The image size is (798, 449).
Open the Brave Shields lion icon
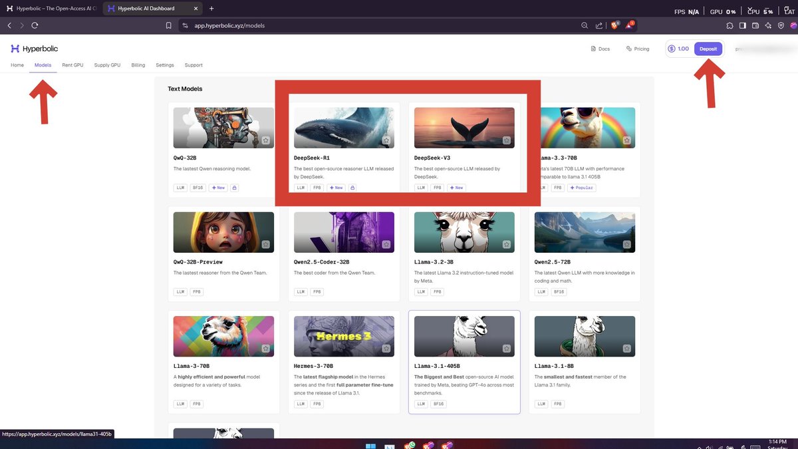614,25
